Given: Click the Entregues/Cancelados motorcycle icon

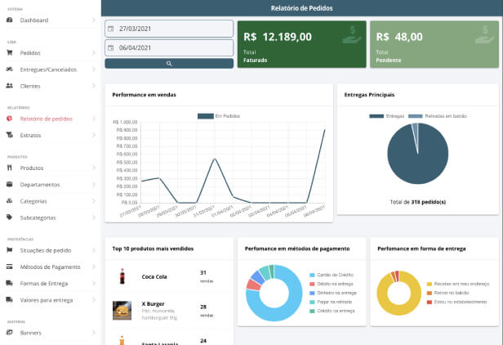Looking at the screenshot, I should [x=9, y=69].
